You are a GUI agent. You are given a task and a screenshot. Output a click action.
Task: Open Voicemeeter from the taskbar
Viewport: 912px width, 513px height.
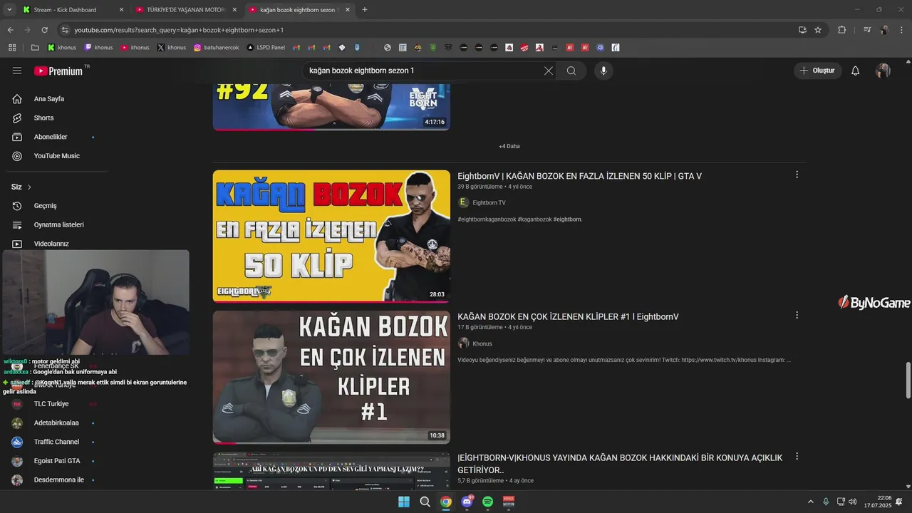(x=509, y=502)
